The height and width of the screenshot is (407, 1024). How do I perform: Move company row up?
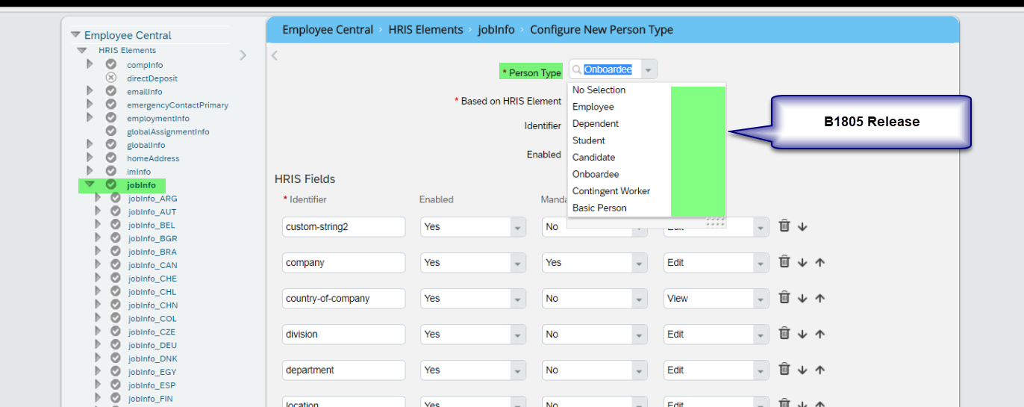click(x=819, y=263)
